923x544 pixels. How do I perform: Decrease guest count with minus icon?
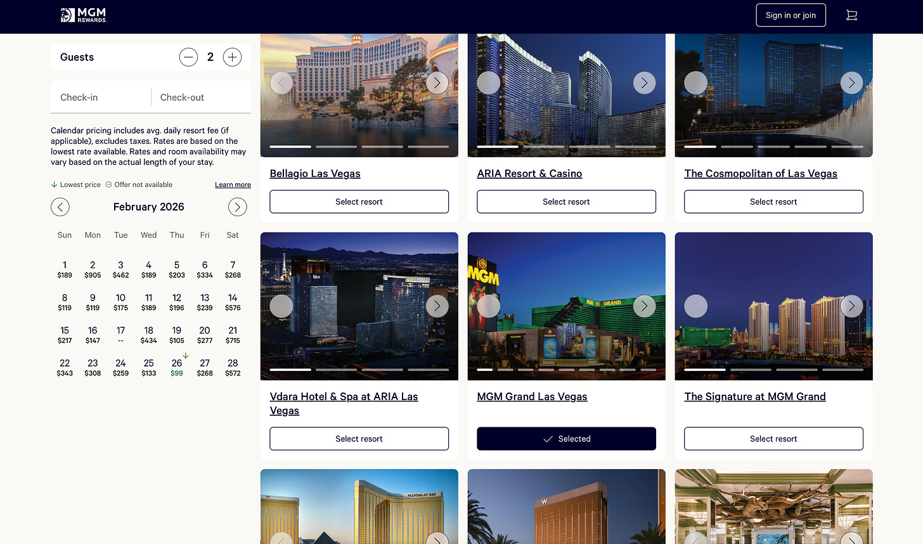(188, 57)
